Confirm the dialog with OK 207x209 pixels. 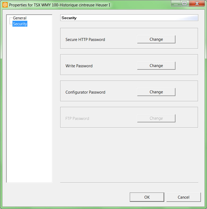(147, 197)
